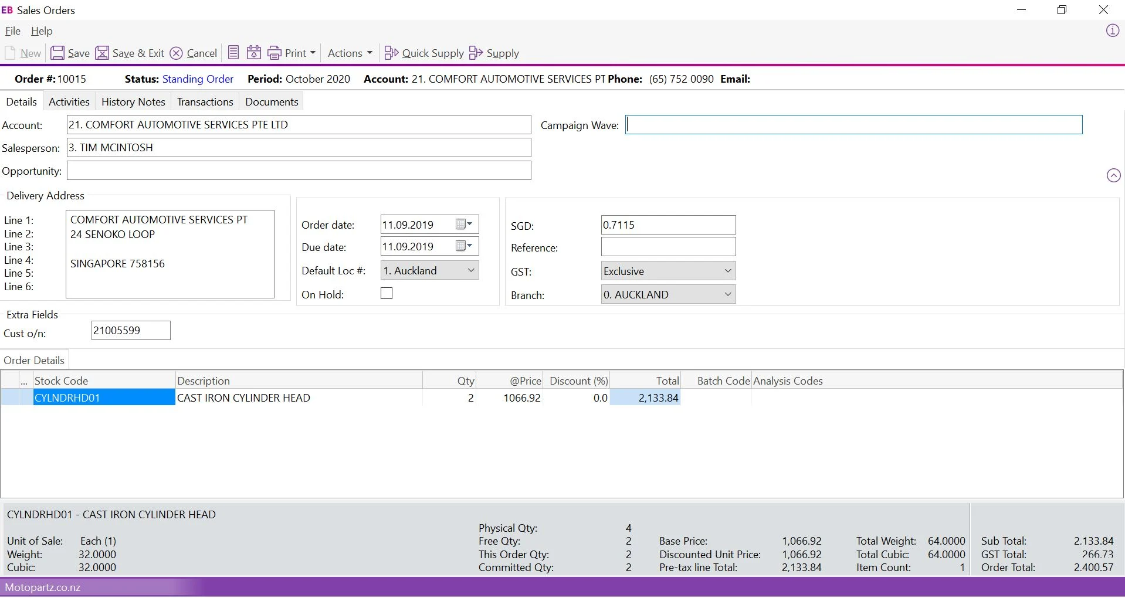Expand the Branch dropdown

click(x=727, y=294)
